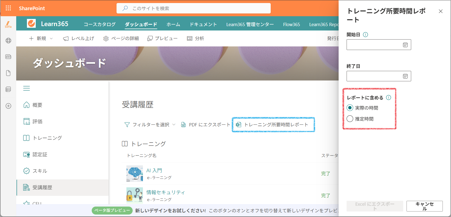The height and width of the screenshot is (217, 451).
Task: Select 評価 in dashboard sidebar
Action: (62, 121)
